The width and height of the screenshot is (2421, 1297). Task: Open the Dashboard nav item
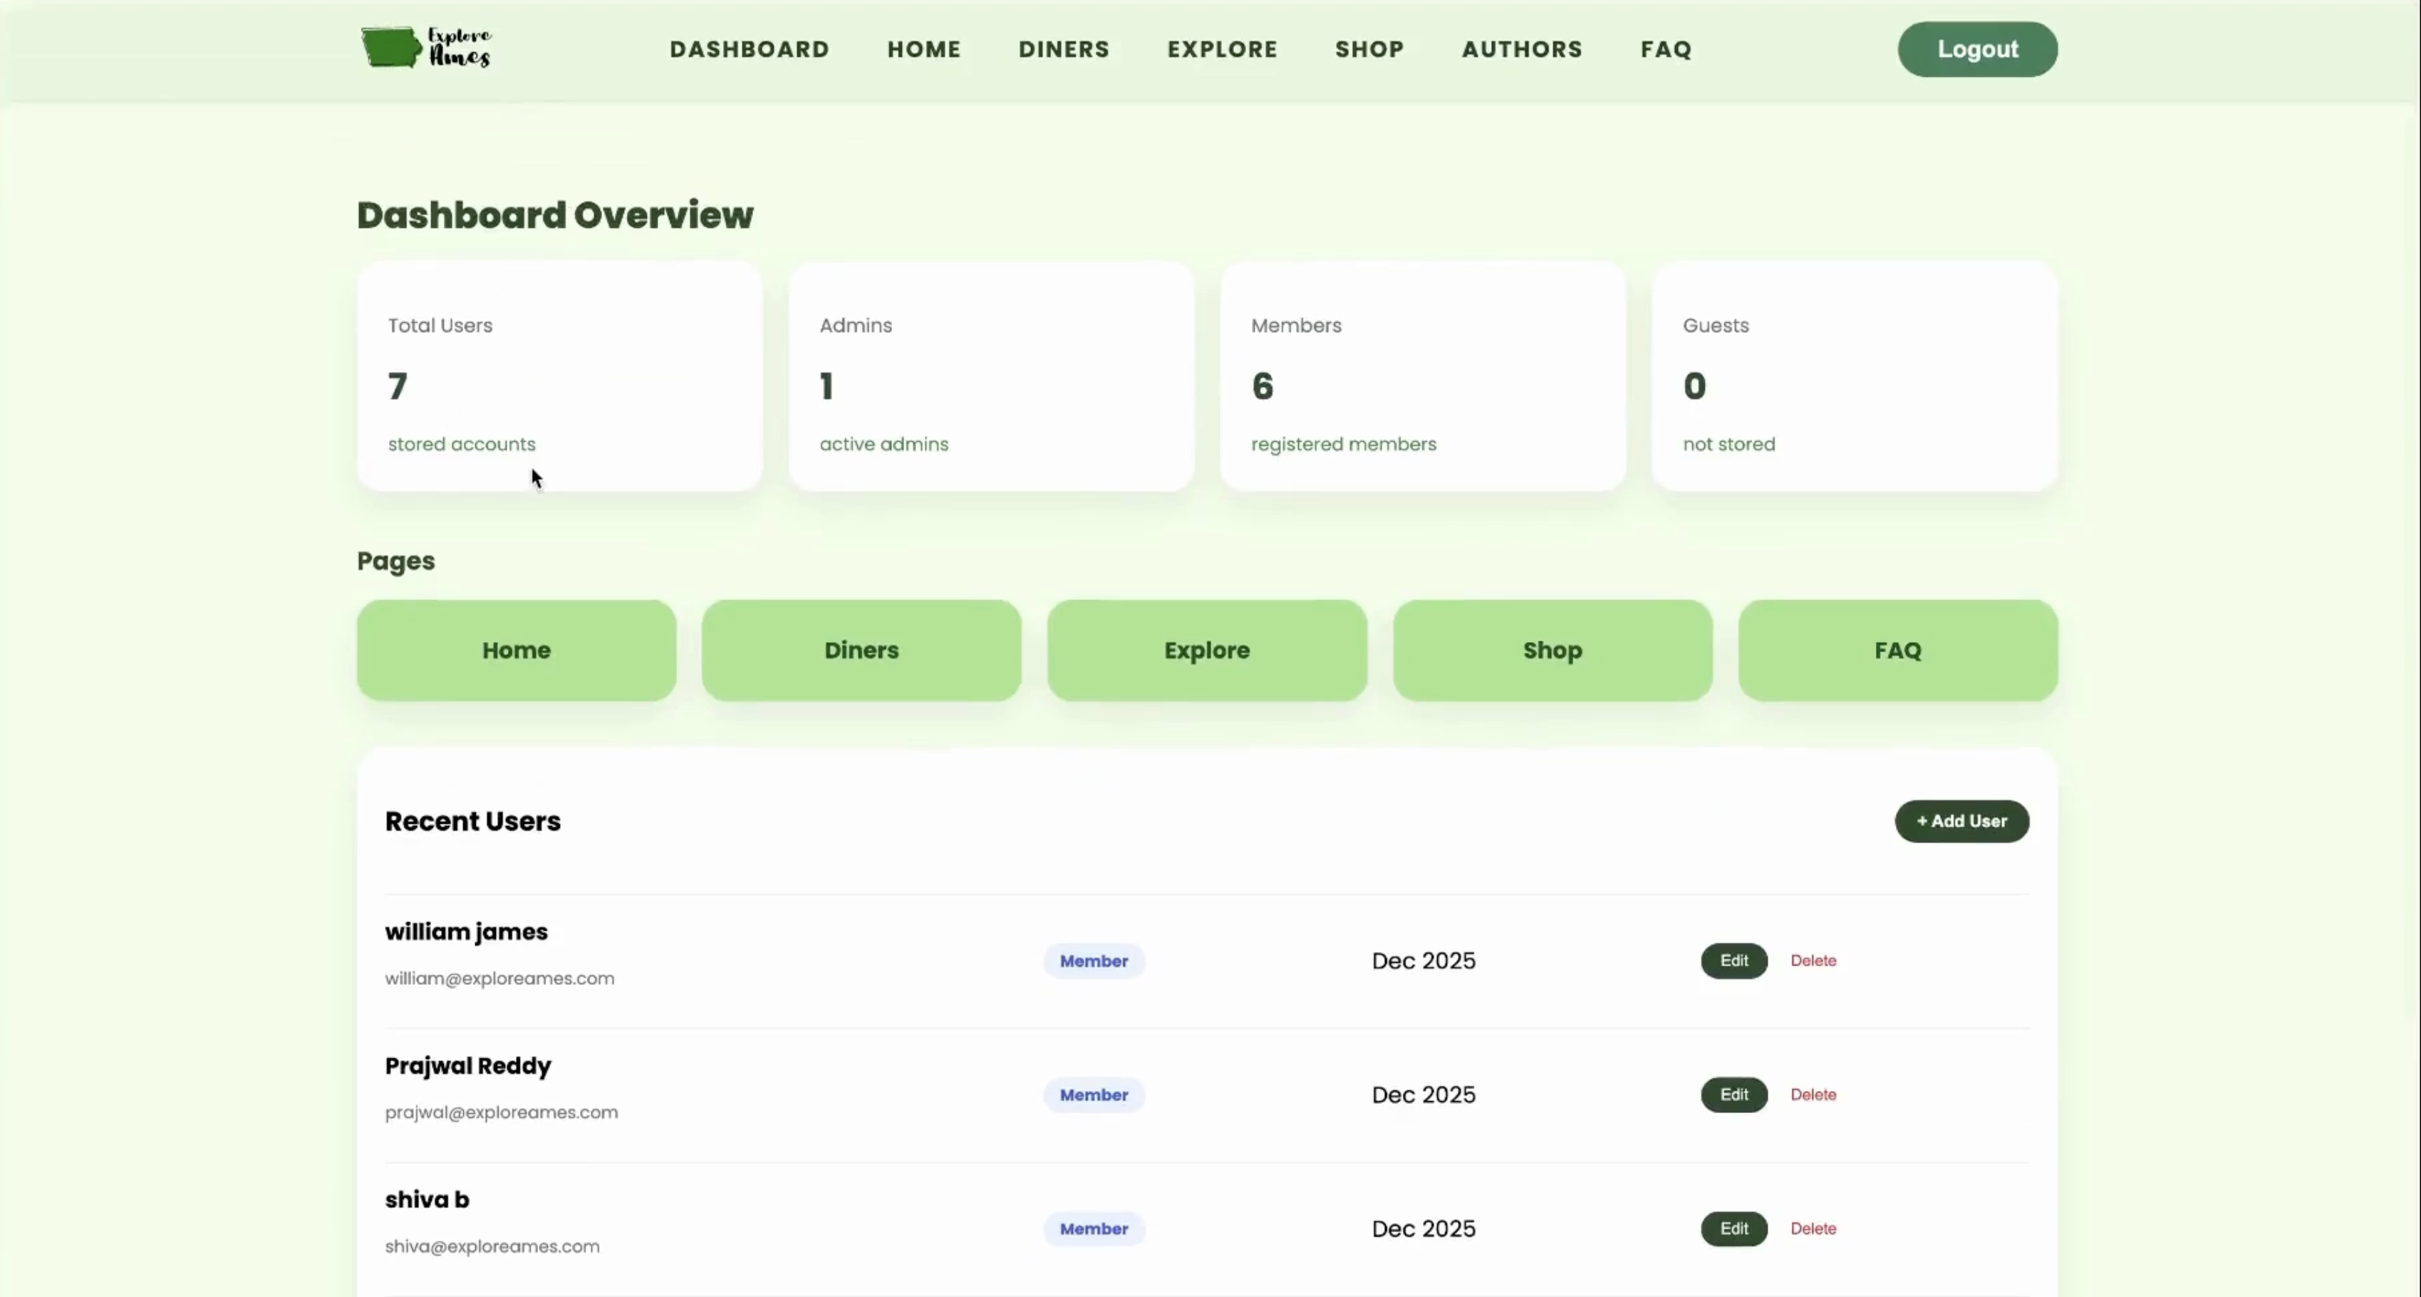coord(749,49)
